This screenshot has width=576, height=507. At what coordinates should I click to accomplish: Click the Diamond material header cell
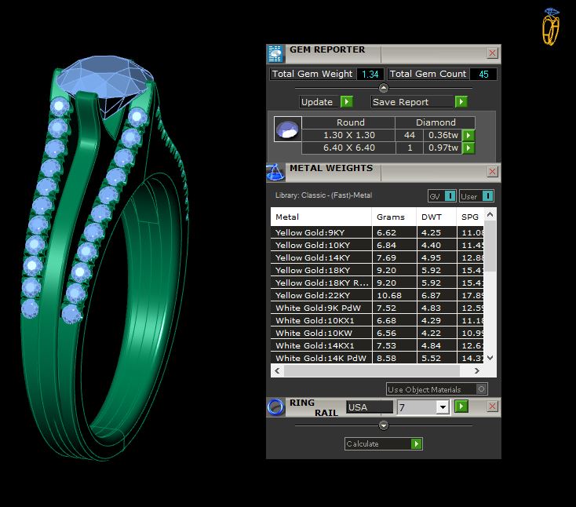point(436,122)
